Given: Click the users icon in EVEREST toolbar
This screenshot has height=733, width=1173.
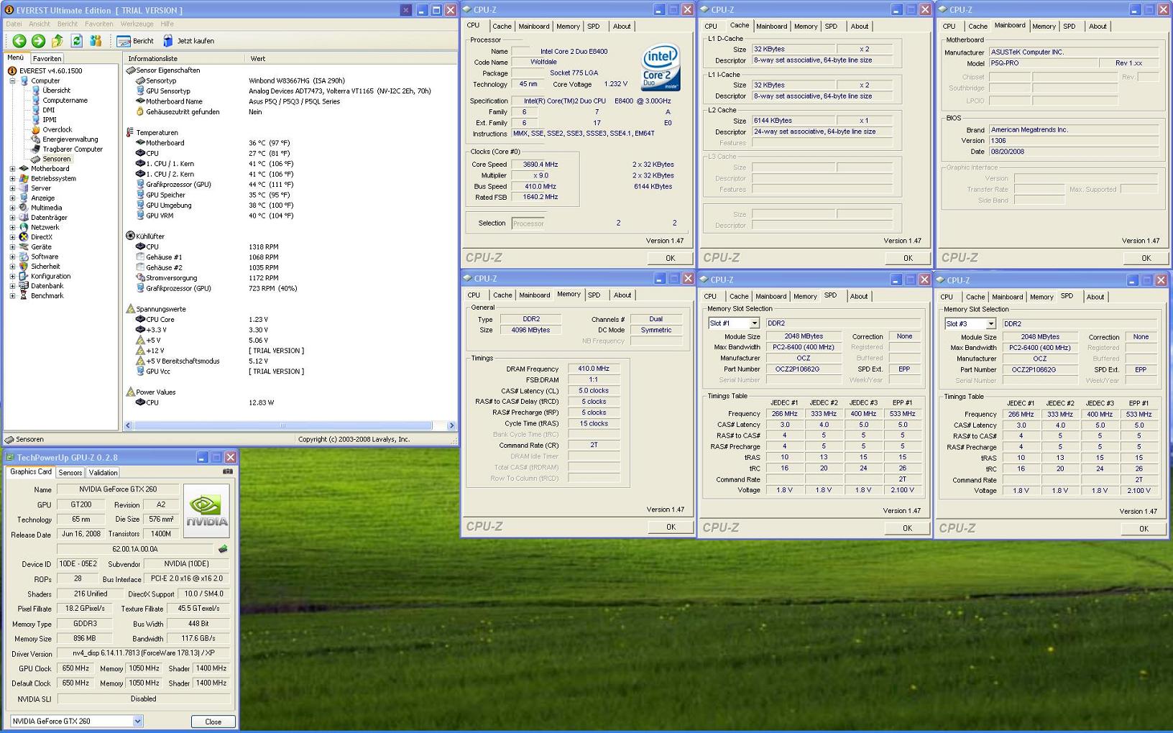Looking at the screenshot, I should pos(96,41).
